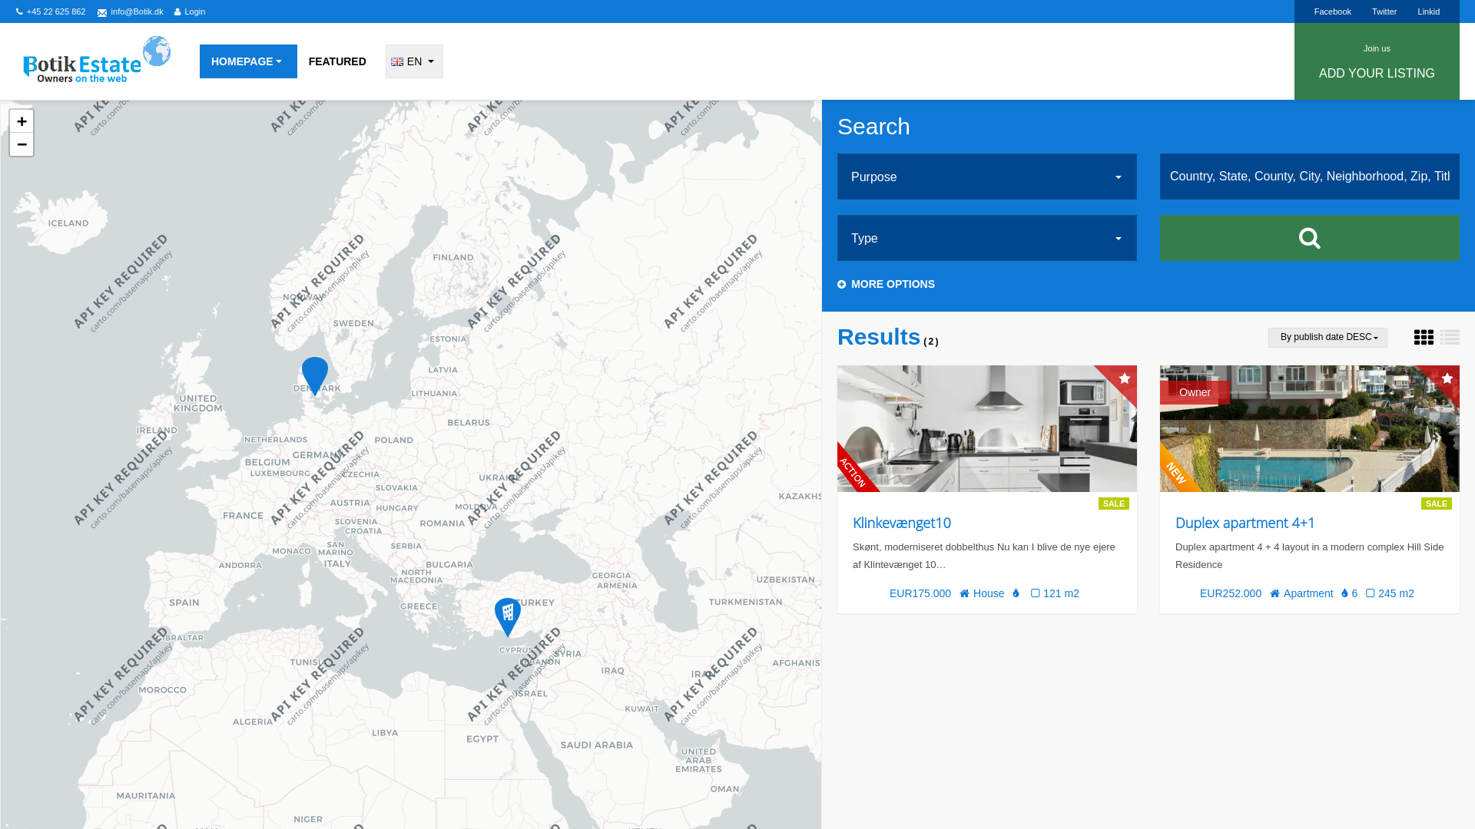Open the Purpose dropdown
This screenshot has width=1475, height=829.
pyautogui.click(x=987, y=177)
